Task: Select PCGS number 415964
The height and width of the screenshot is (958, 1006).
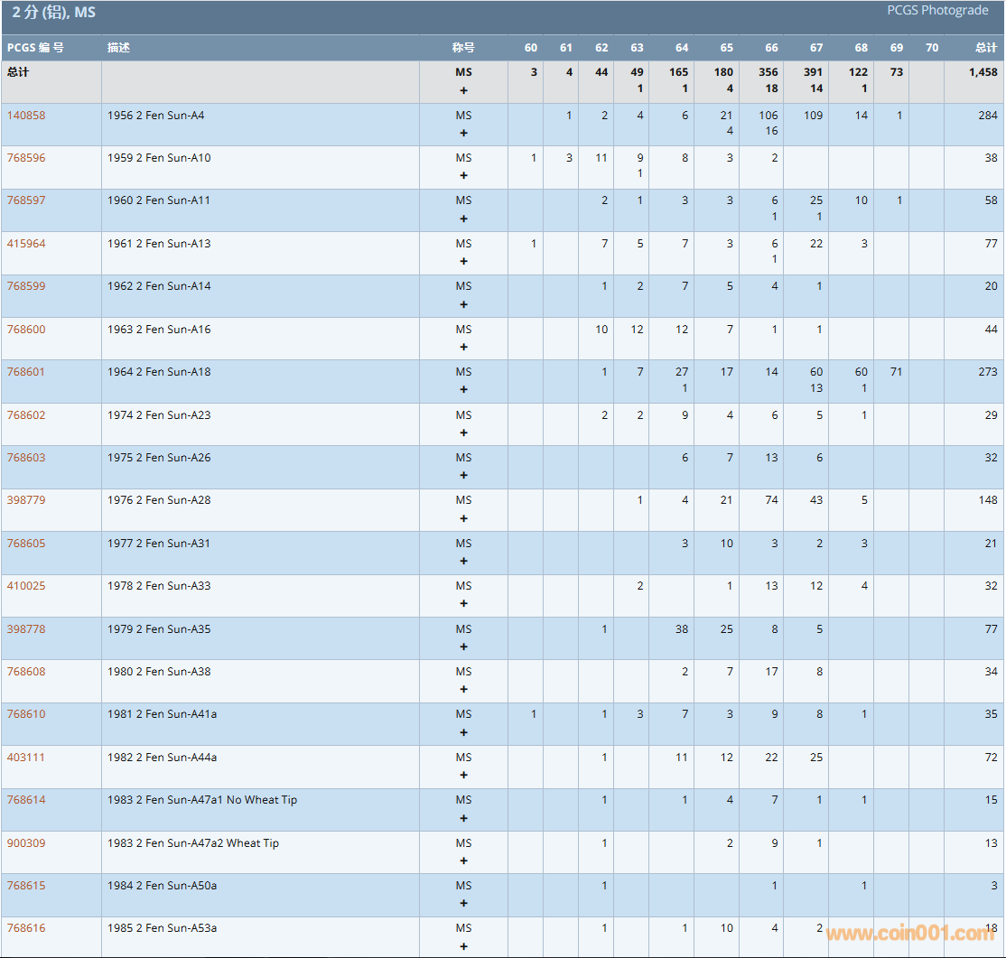Action: (26, 244)
